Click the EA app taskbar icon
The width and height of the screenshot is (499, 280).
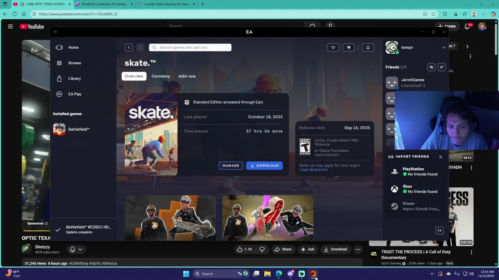[313, 274]
